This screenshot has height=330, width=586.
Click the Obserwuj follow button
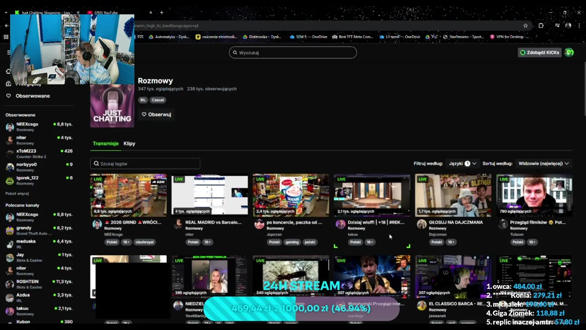point(156,115)
